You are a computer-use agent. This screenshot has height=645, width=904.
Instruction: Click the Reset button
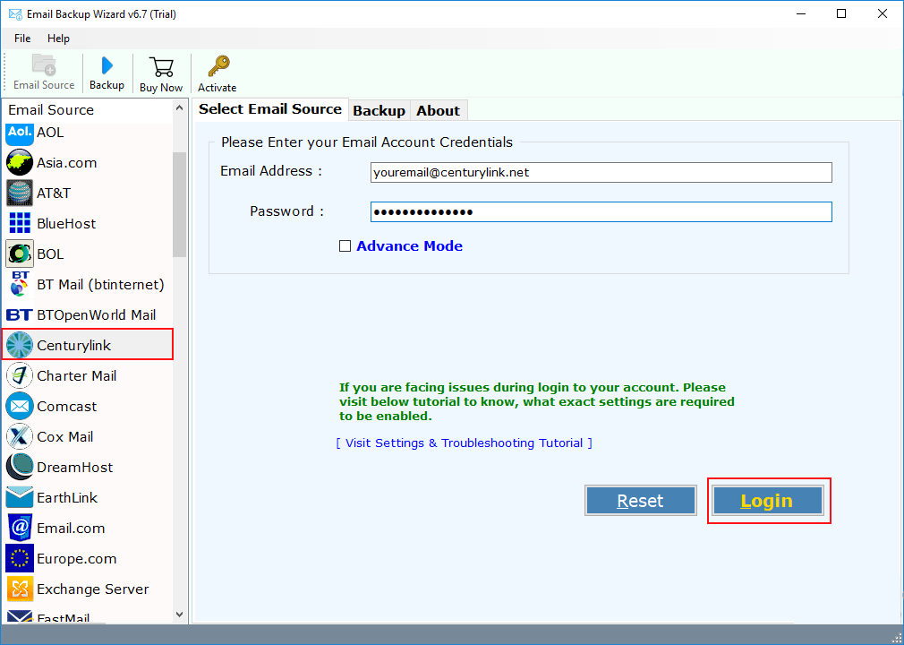click(x=641, y=501)
